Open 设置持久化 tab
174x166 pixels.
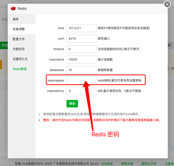coord(21,59)
